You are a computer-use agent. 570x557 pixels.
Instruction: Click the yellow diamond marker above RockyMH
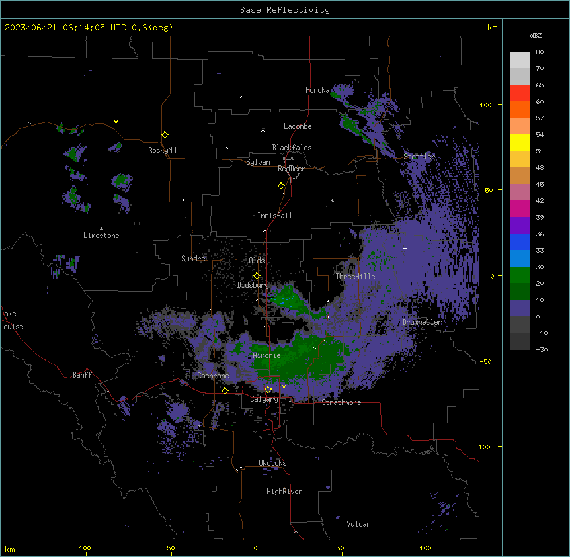coord(165,135)
